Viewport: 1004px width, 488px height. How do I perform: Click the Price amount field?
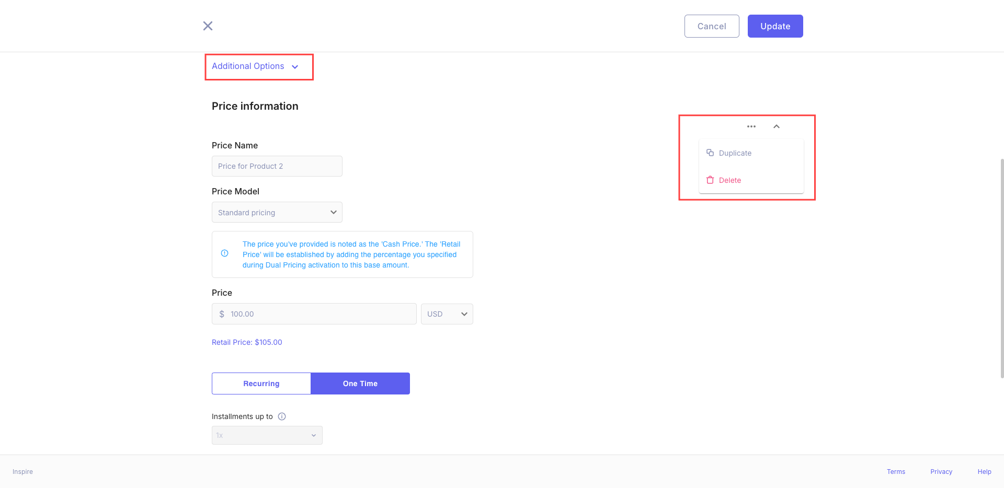point(314,314)
